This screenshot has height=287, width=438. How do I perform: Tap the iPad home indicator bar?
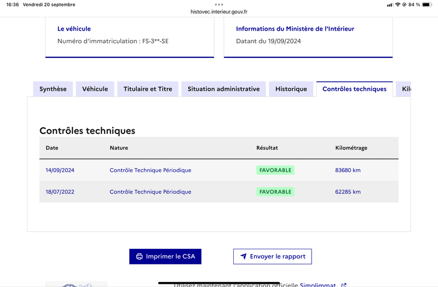point(219,283)
